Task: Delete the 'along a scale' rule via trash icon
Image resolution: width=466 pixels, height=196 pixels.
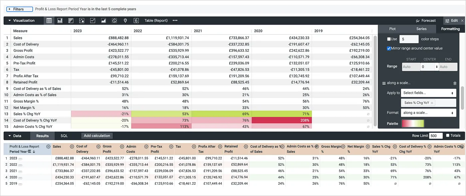Action: [x=455, y=83]
